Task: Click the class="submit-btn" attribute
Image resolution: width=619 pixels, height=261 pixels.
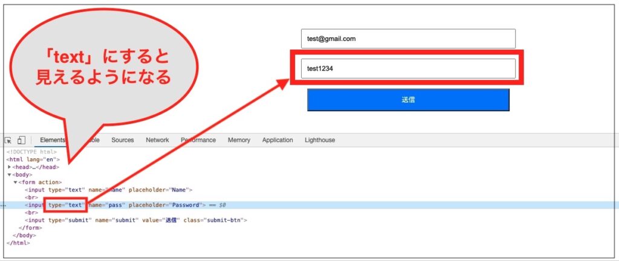Action: tap(213, 220)
